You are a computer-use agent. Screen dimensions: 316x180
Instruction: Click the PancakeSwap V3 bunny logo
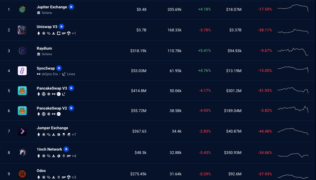22,91
